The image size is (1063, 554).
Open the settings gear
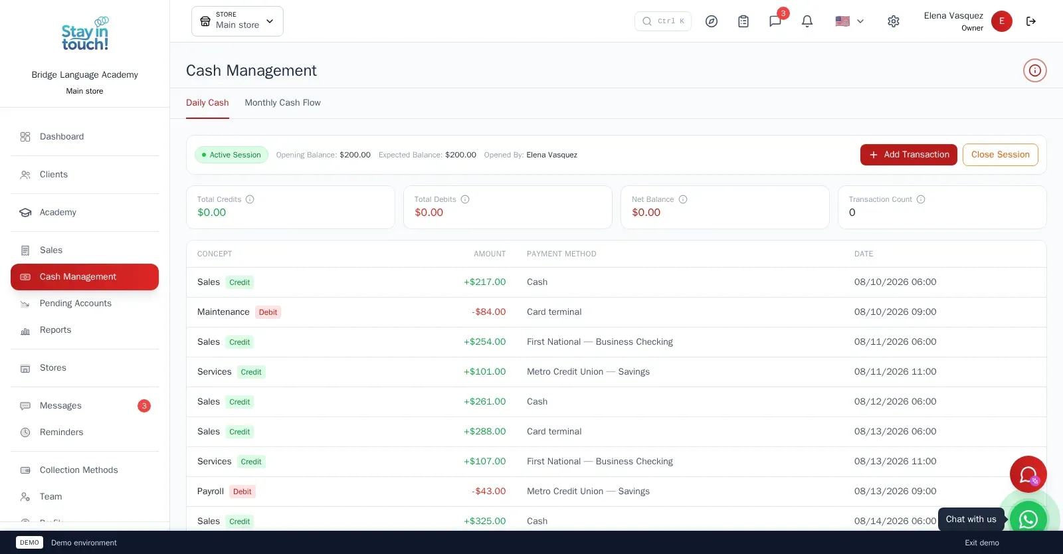click(894, 21)
